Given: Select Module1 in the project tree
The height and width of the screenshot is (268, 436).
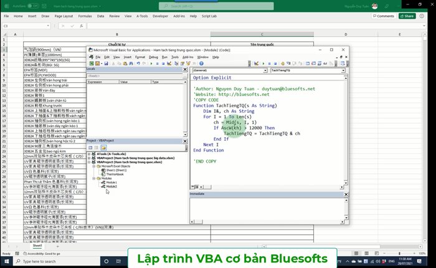Looking at the screenshot, I should click(111, 182).
